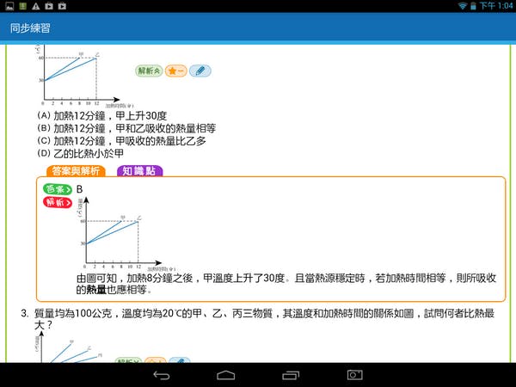This screenshot has height=387, width=516.
Task: Collapse the 解析 button beside the graph
Action: coord(149,71)
